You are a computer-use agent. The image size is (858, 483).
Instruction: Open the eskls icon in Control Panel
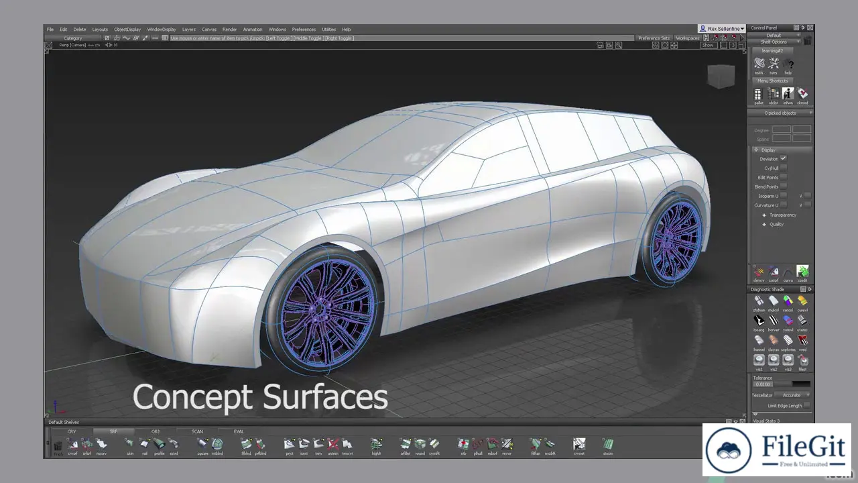(x=759, y=65)
